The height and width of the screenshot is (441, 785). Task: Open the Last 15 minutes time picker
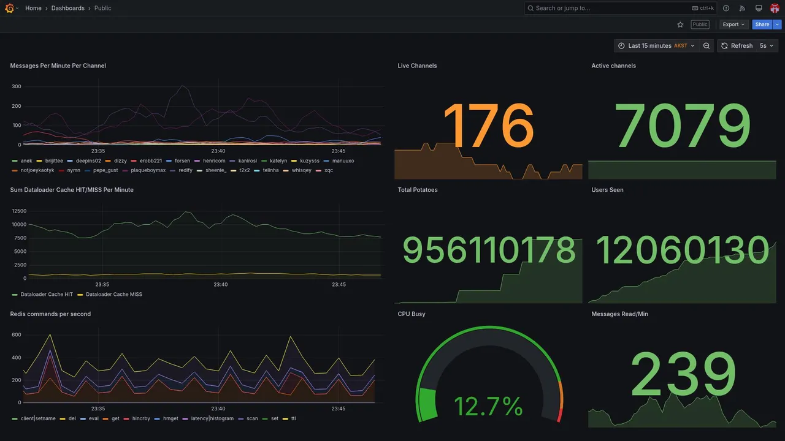click(x=656, y=46)
